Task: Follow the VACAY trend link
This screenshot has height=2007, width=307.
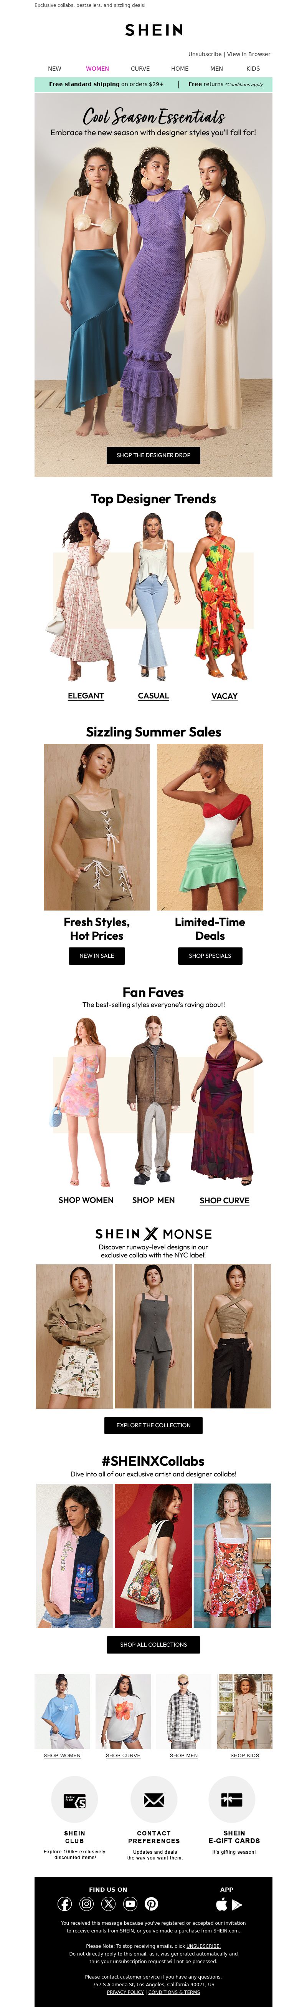Action: tap(224, 696)
